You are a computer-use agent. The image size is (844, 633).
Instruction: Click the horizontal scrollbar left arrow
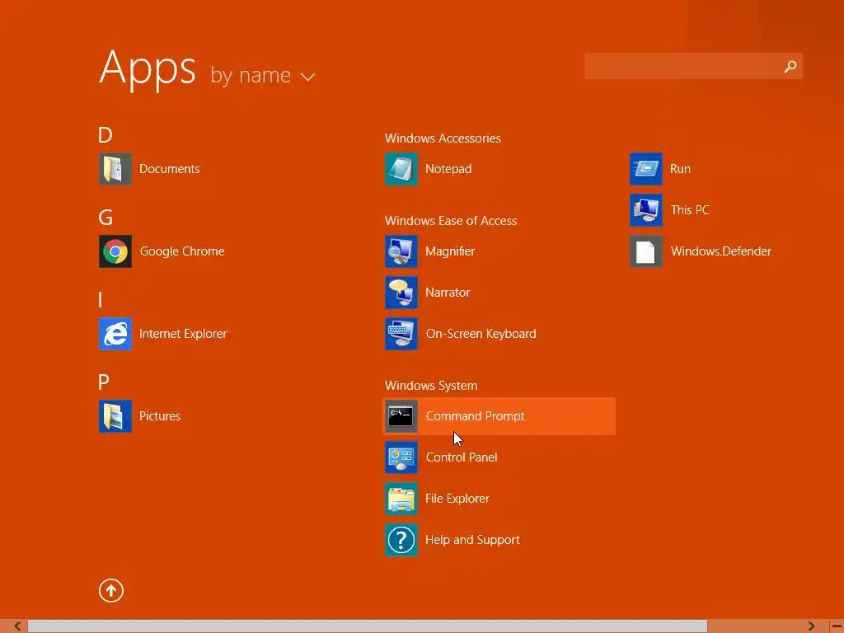(x=17, y=626)
